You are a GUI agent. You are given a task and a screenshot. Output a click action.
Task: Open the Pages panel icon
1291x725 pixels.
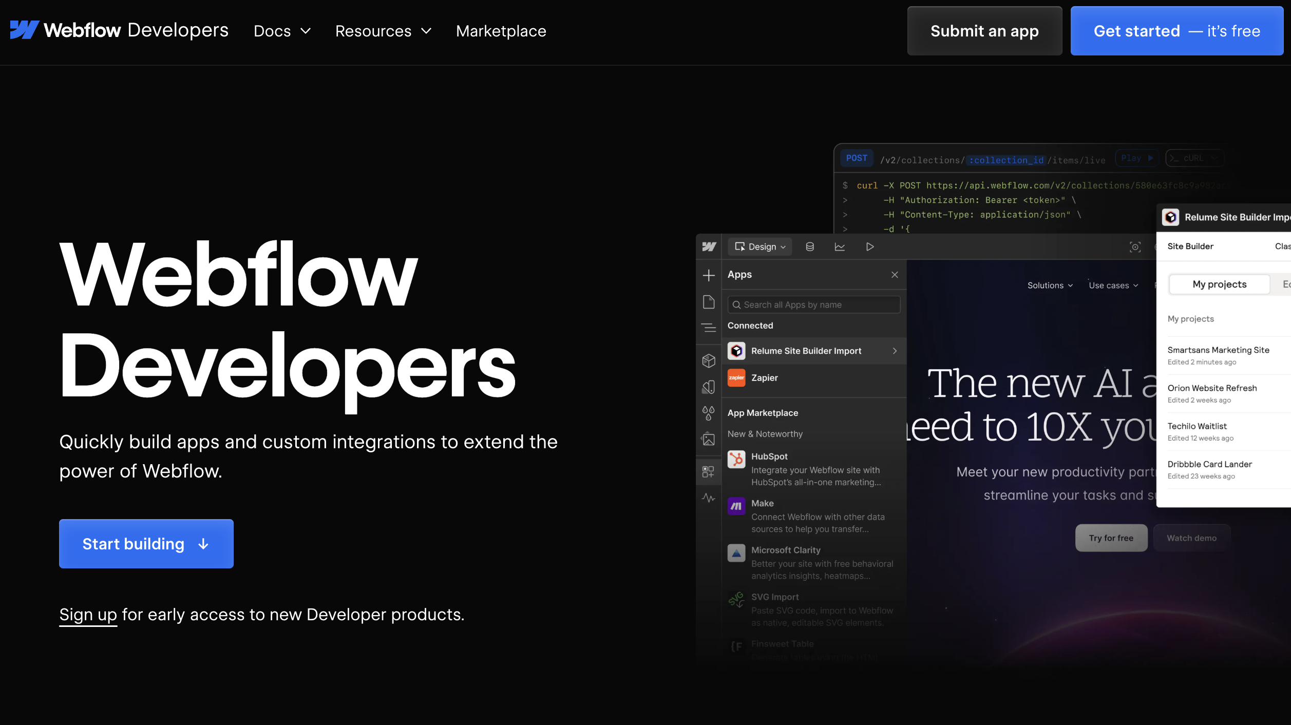pos(709,302)
